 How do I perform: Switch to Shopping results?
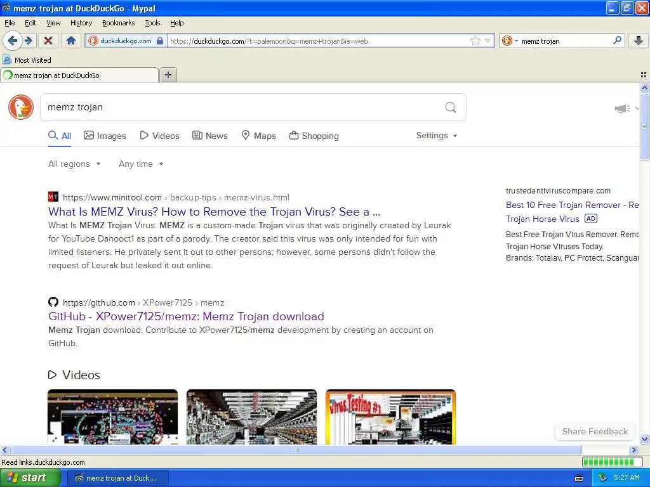[314, 136]
